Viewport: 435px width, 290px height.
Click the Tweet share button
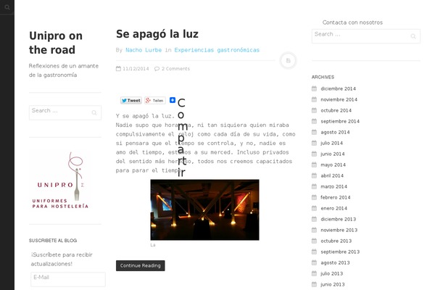tap(131, 101)
